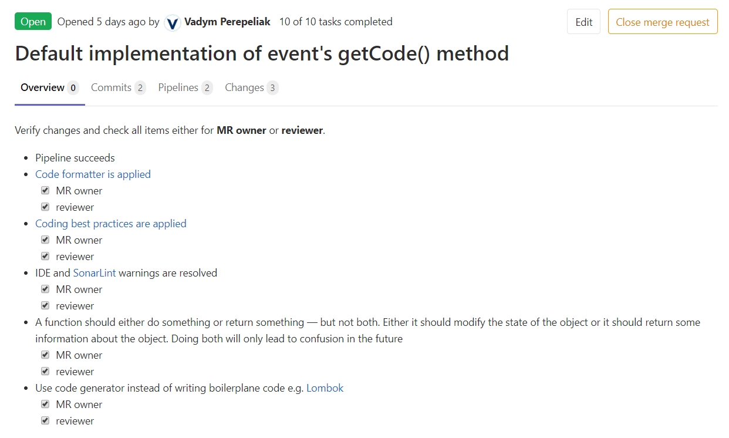This screenshot has height=438, width=729.
Task: Click the Vadym Perepeliak name link
Action: coord(227,21)
